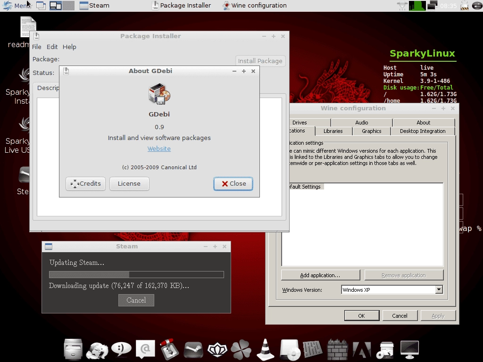Open the file manager from the dock
The image size is (483, 362).
pyautogui.click(x=73, y=349)
